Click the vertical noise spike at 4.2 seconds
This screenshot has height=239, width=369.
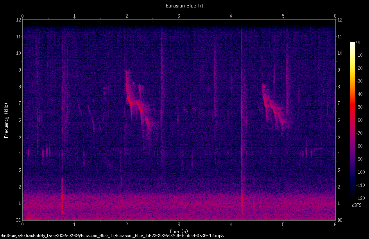click(x=243, y=156)
